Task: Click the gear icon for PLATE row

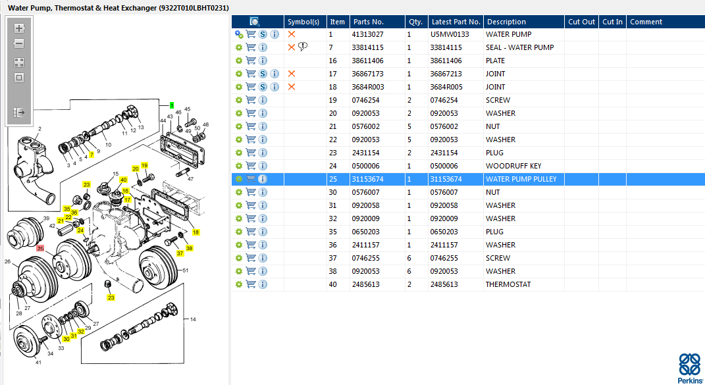Action: [x=239, y=61]
